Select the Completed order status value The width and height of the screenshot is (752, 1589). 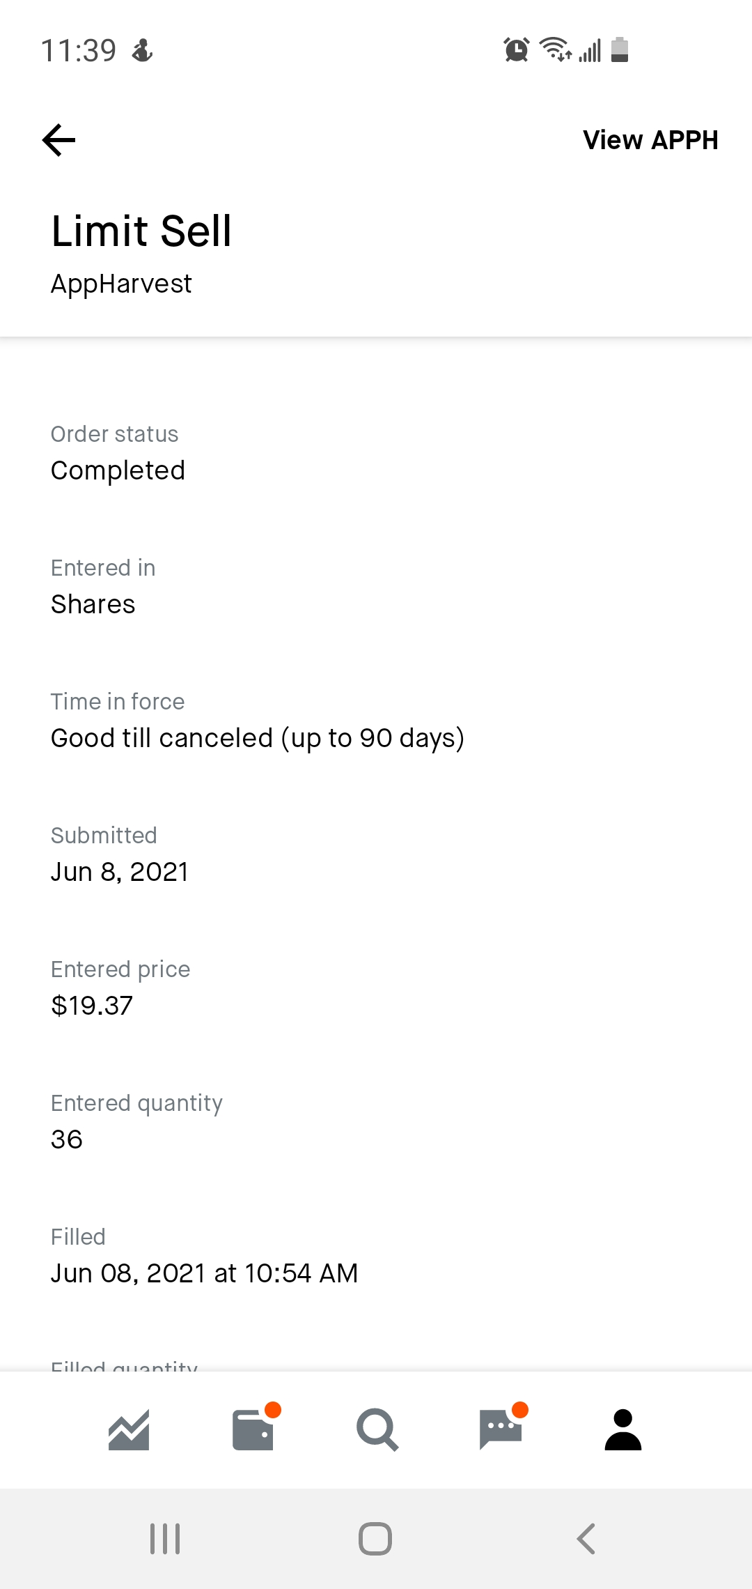tap(118, 470)
